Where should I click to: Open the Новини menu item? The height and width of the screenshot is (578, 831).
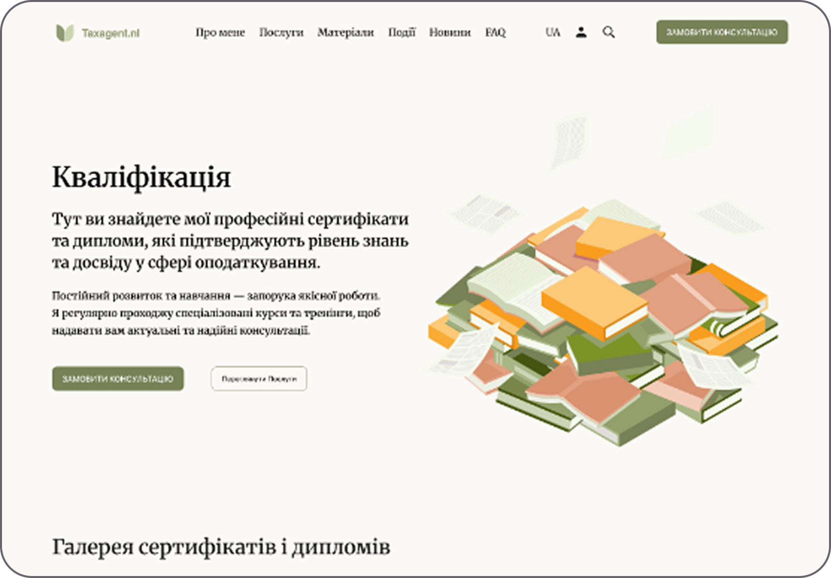pos(450,32)
